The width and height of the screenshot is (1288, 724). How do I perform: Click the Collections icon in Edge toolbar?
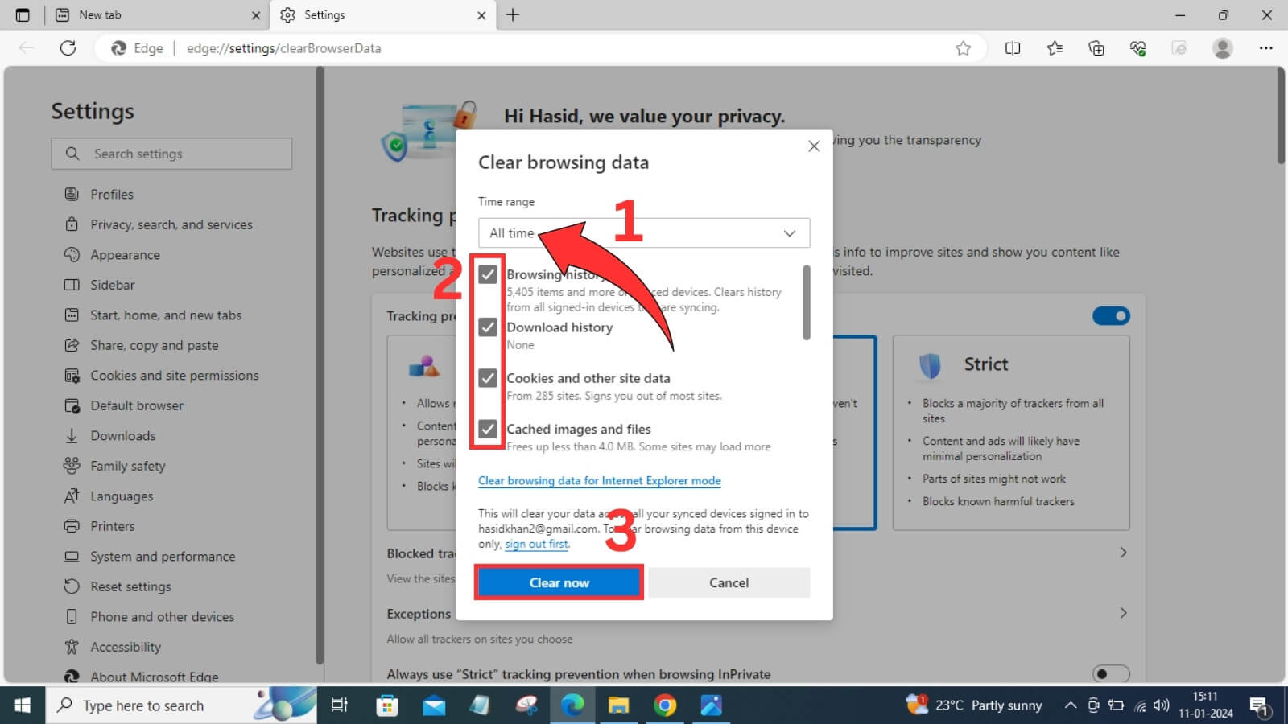tap(1096, 48)
